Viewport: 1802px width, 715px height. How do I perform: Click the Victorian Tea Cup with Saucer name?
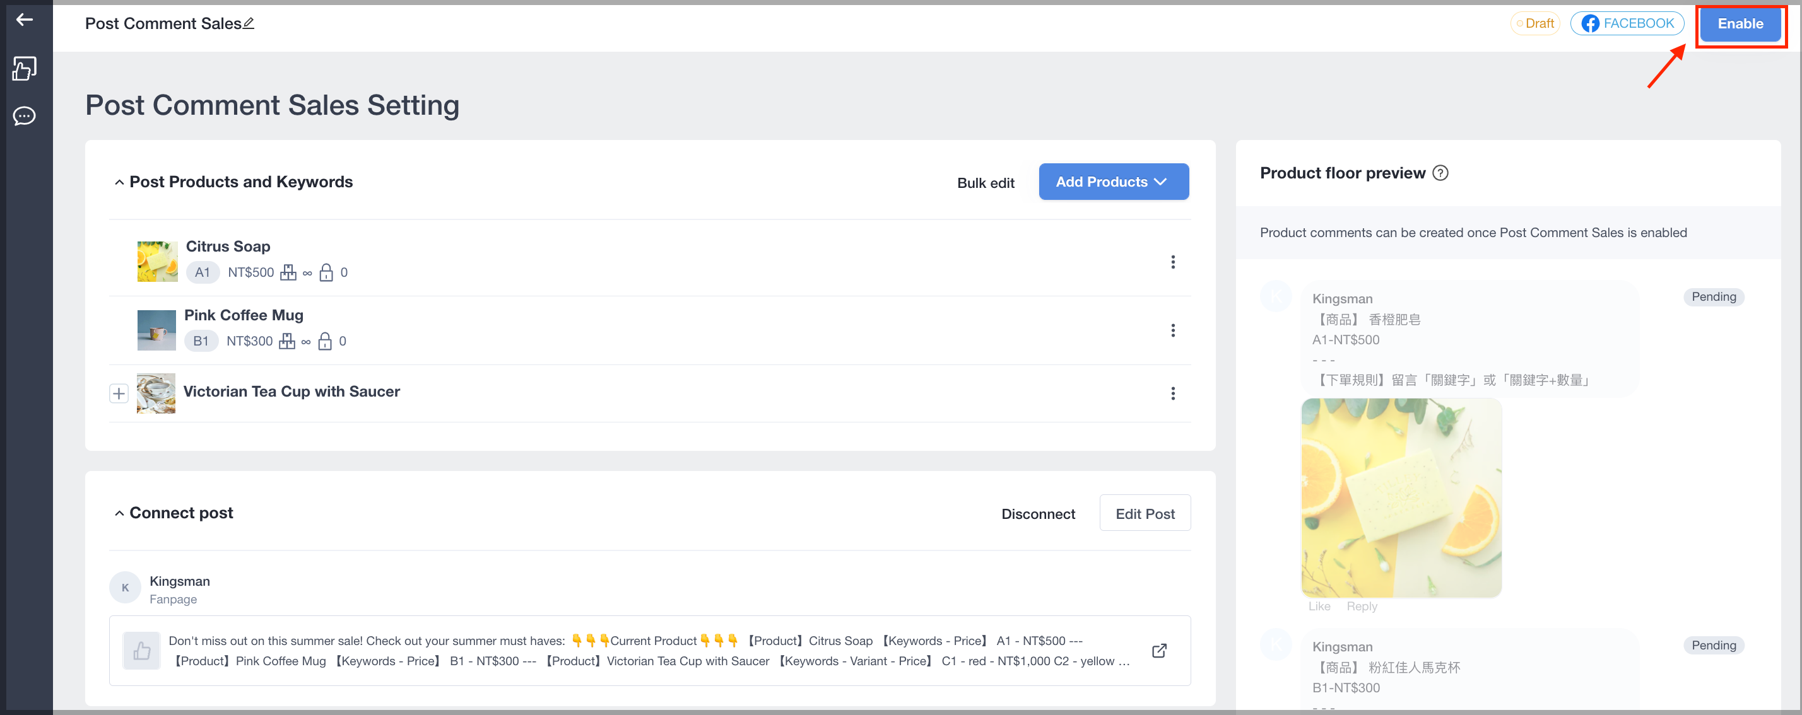291,392
